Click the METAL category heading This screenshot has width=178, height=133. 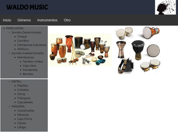coord(17,81)
